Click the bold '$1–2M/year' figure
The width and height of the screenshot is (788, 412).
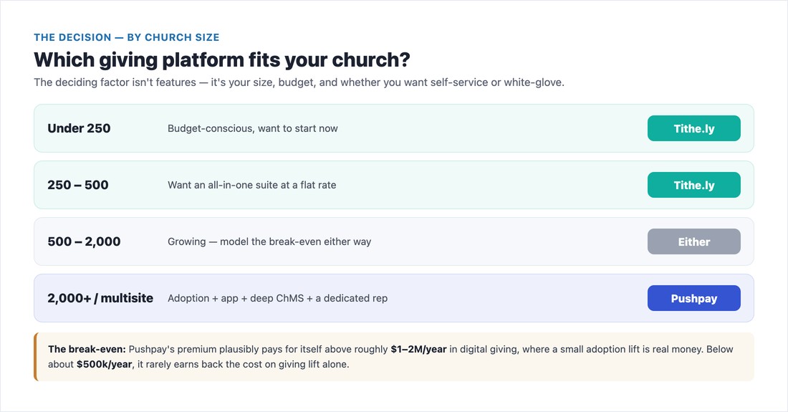pyautogui.click(x=418, y=349)
